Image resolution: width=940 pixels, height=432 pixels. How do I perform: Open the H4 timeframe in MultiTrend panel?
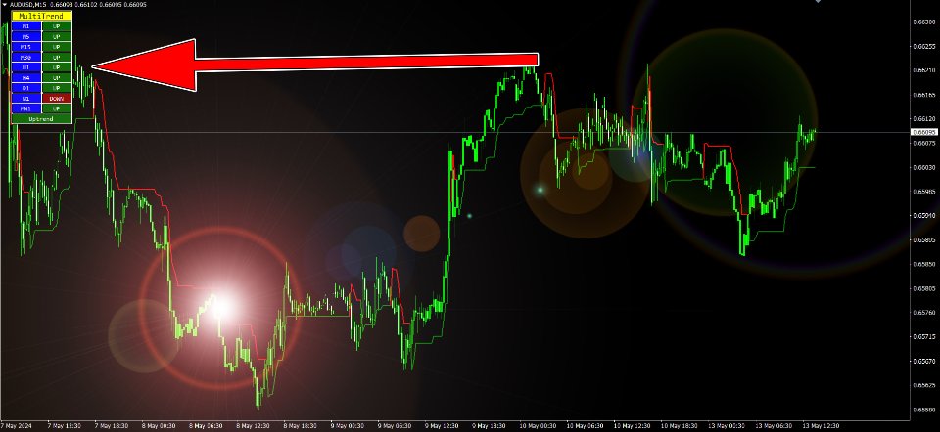[x=26, y=77]
